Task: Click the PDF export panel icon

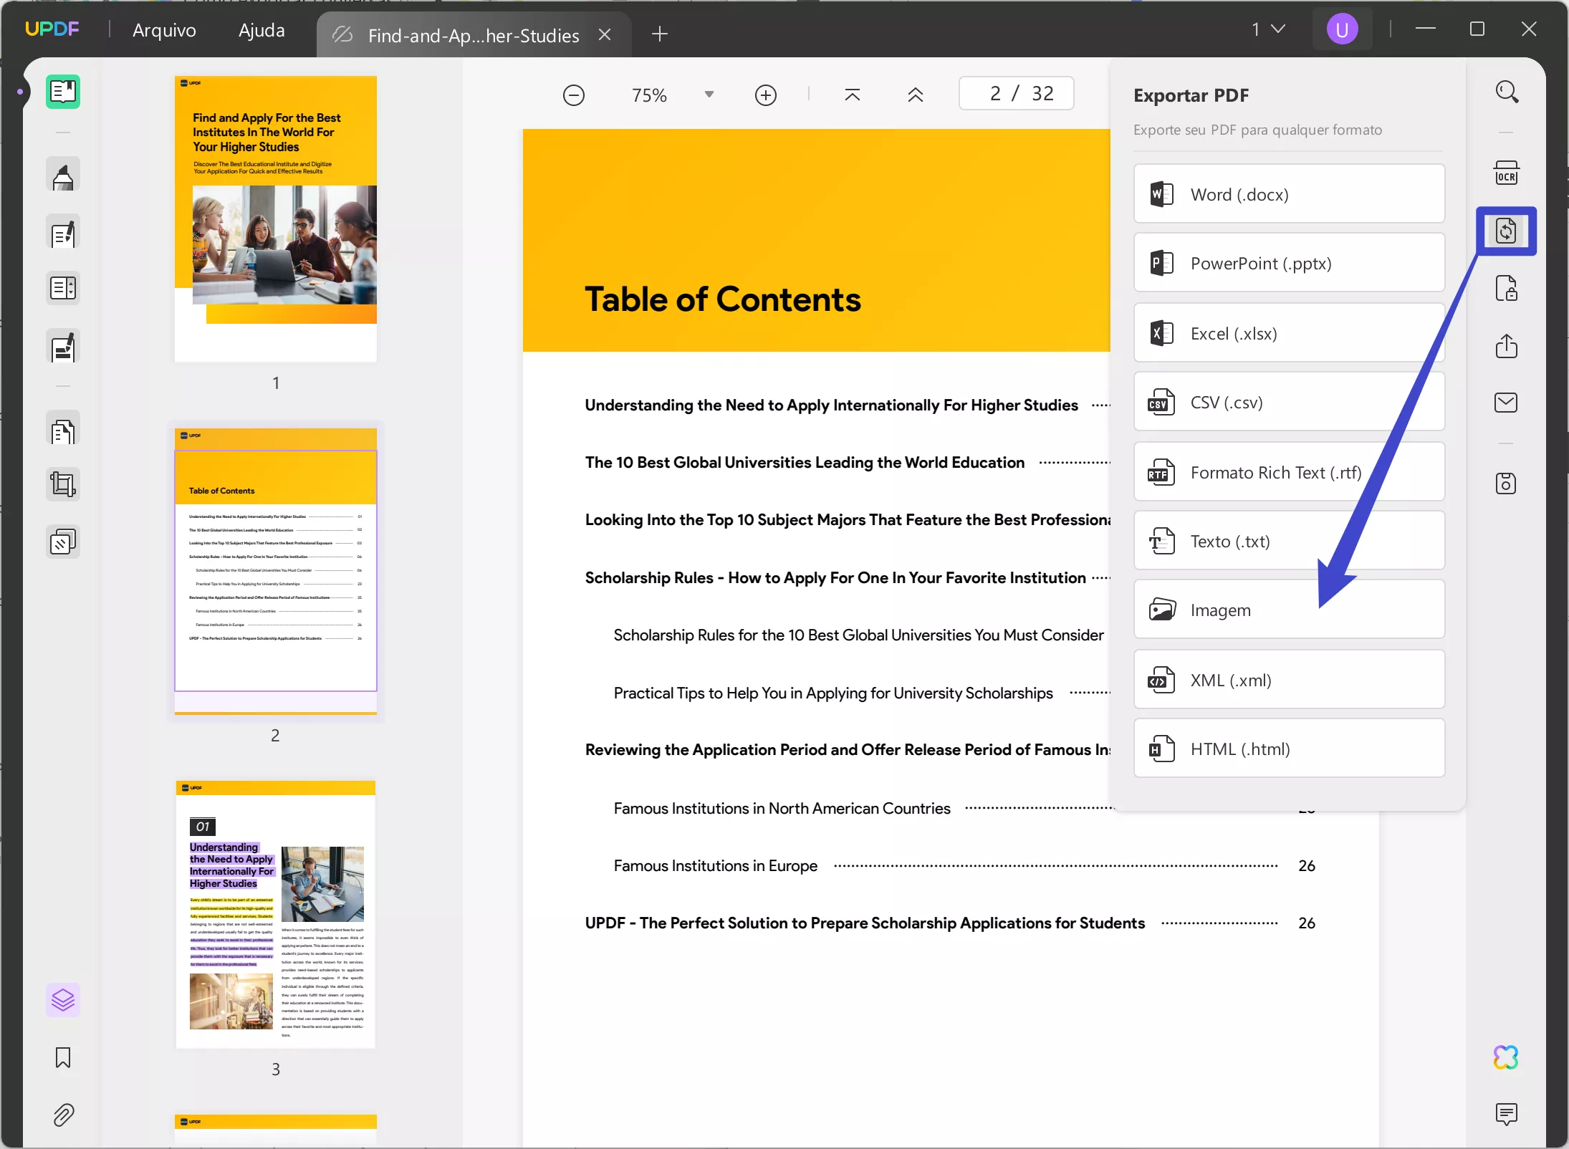Action: [x=1507, y=230]
